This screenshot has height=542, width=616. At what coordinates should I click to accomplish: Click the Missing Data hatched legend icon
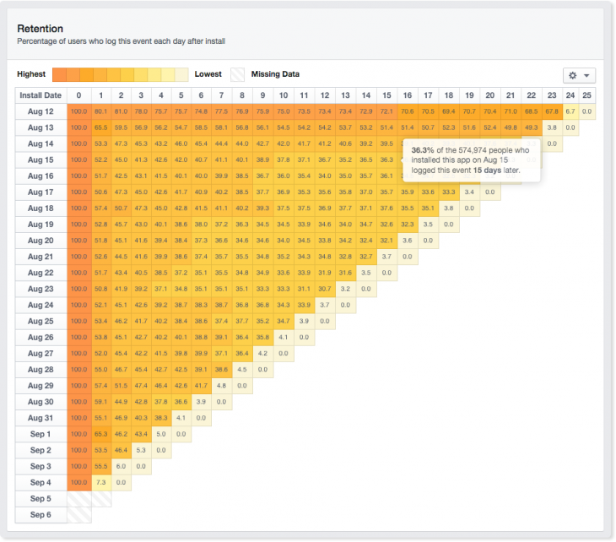click(x=239, y=74)
